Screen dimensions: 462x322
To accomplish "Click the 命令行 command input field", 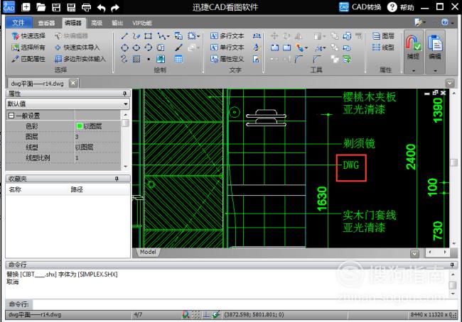I will [245, 304].
